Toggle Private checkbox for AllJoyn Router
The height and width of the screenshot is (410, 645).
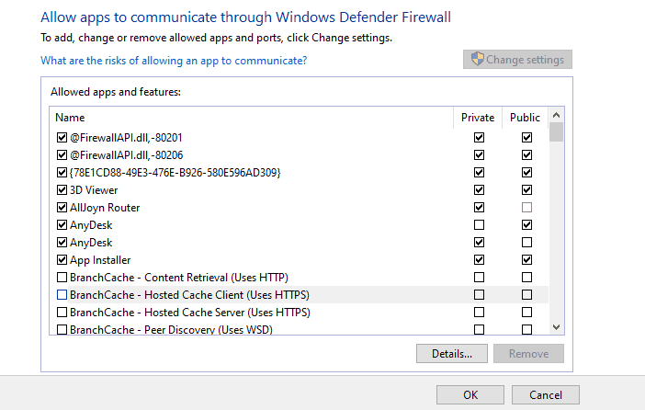479,208
